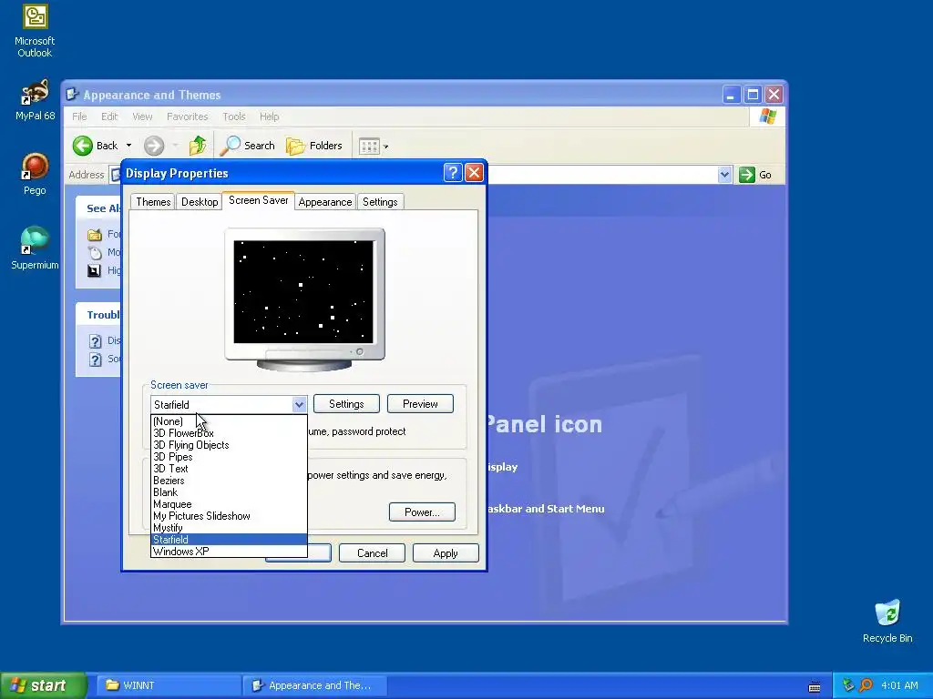Click the orange magnifier tray icon
Viewport: 933px width, 699px height.
pyautogui.click(x=866, y=685)
